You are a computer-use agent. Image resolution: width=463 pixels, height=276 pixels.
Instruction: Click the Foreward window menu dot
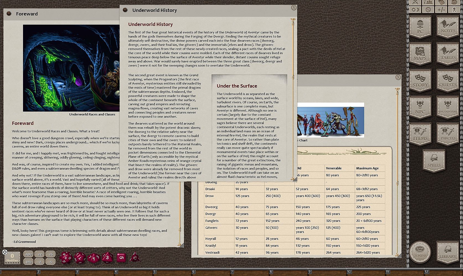pyautogui.click(x=9, y=14)
